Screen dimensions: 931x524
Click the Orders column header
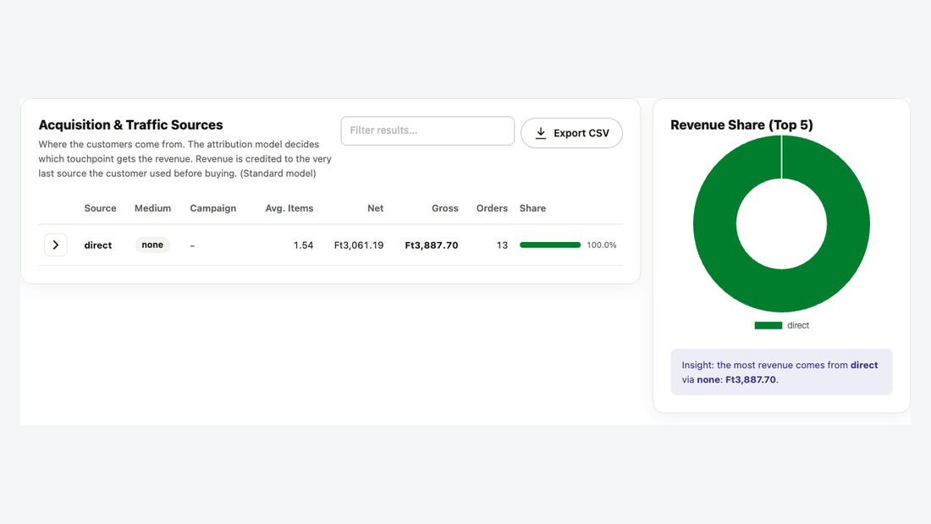(x=492, y=208)
